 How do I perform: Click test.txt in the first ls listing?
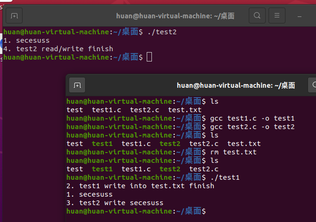(x=185, y=110)
